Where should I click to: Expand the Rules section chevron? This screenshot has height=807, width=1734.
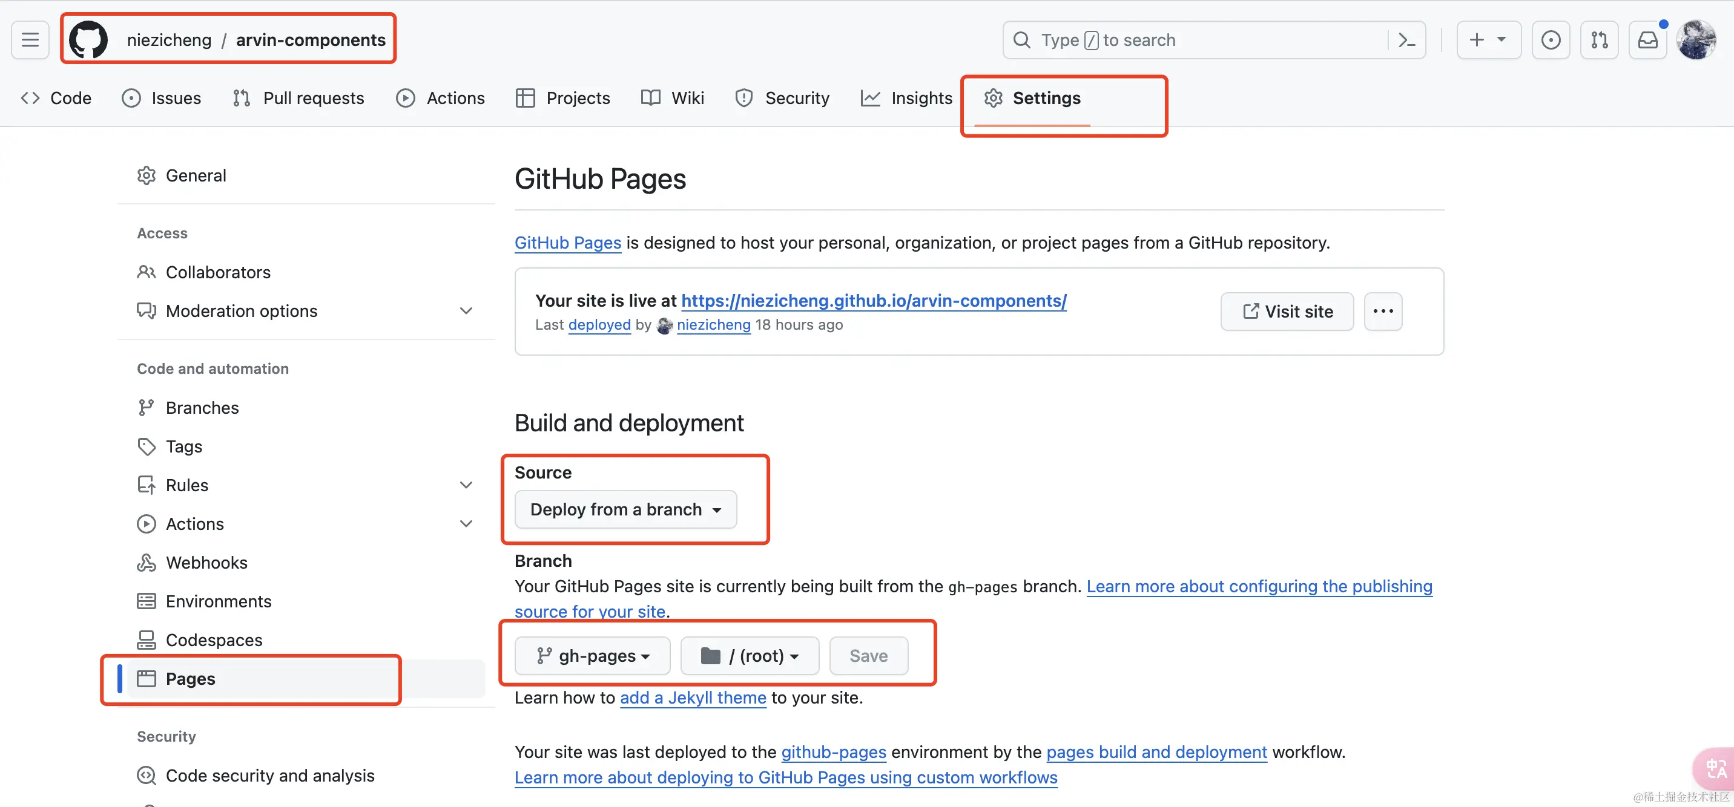pos(466,485)
